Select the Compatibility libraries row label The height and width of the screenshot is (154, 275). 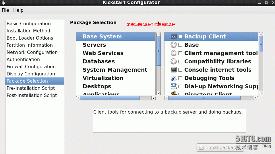click(x=218, y=61)
